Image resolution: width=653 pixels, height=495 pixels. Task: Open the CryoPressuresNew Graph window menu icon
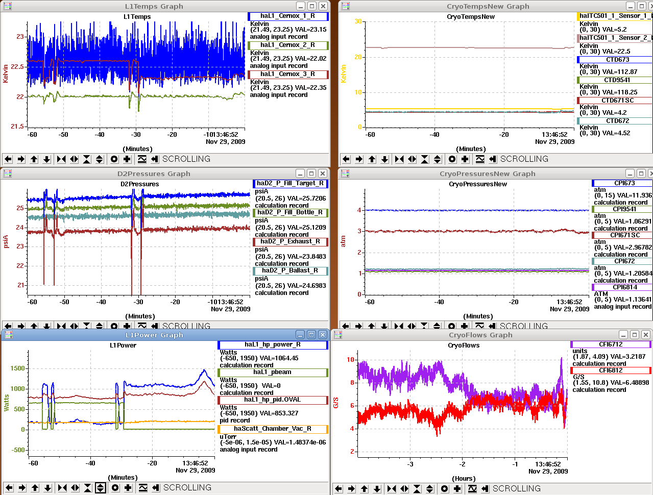pos(346,174)
